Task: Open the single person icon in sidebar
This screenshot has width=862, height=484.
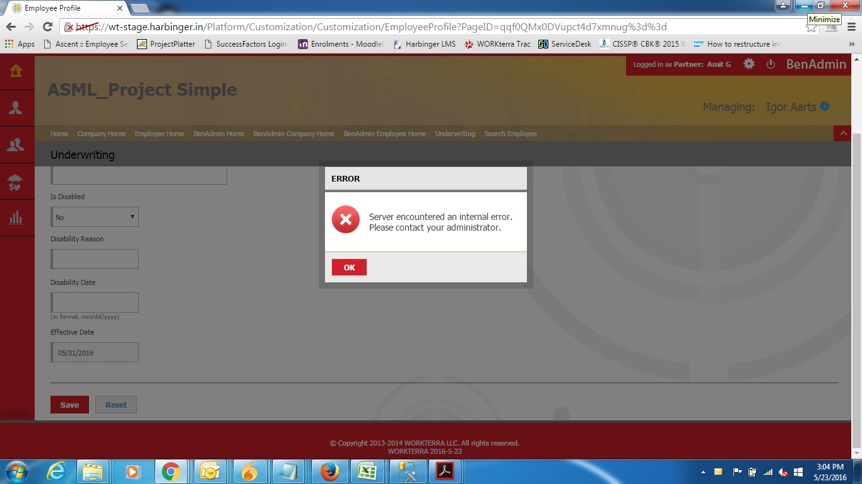Action: click(x=16, y=108)
